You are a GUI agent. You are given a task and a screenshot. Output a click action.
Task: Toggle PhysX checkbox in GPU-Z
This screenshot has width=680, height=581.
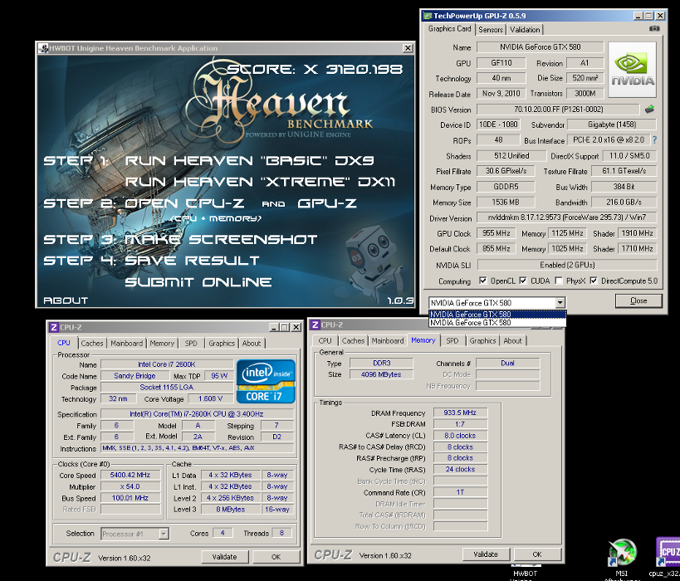coord(559,281)
